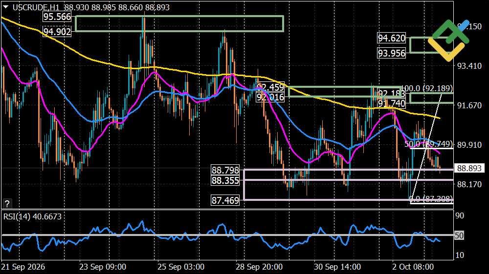Click the 88.170 price axis value
The image size is (489, 274).
click(469, 184)
